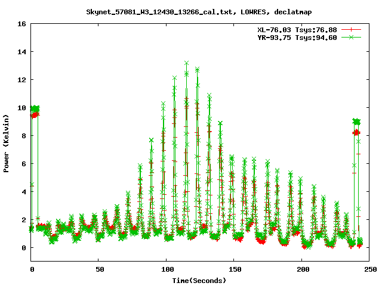
Task: Click red end calibration cluster at 8 Kelvin
Action: tap(356, 132)
